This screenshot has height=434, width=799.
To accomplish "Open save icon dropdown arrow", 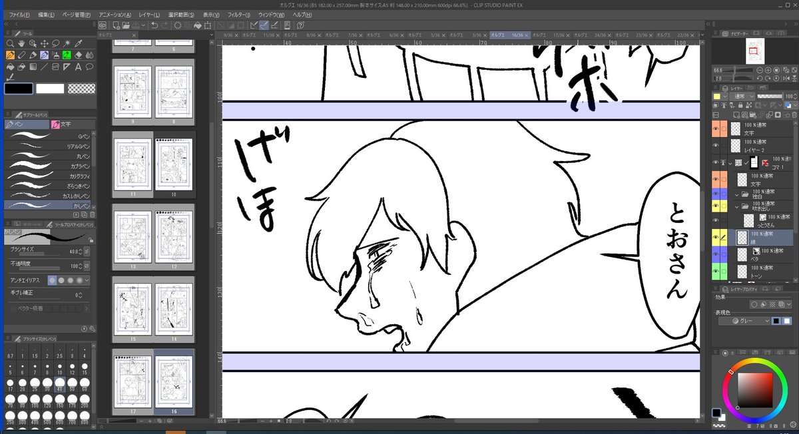I will tap(143, 25).
